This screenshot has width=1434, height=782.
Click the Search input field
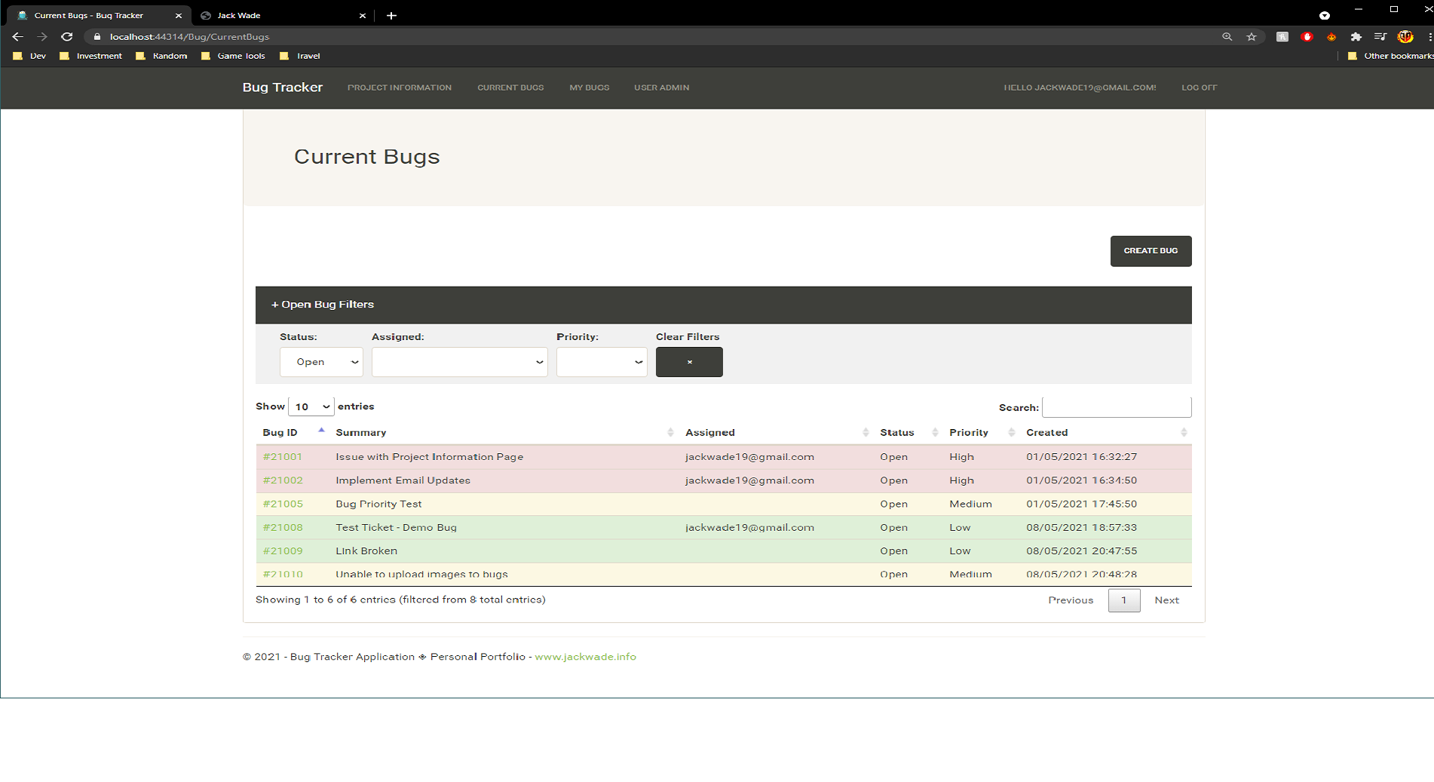[x=1116, y=407]
